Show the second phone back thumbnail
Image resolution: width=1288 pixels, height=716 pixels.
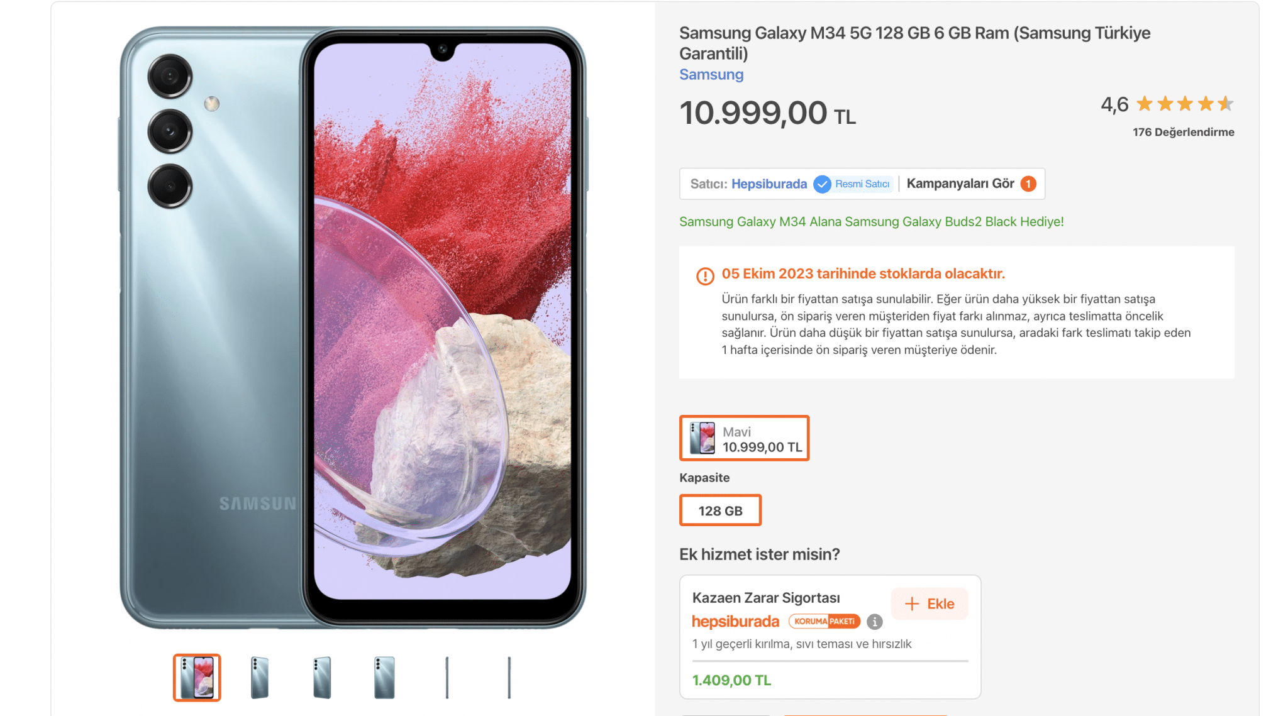pyautogui.click(x=259, y=677)
